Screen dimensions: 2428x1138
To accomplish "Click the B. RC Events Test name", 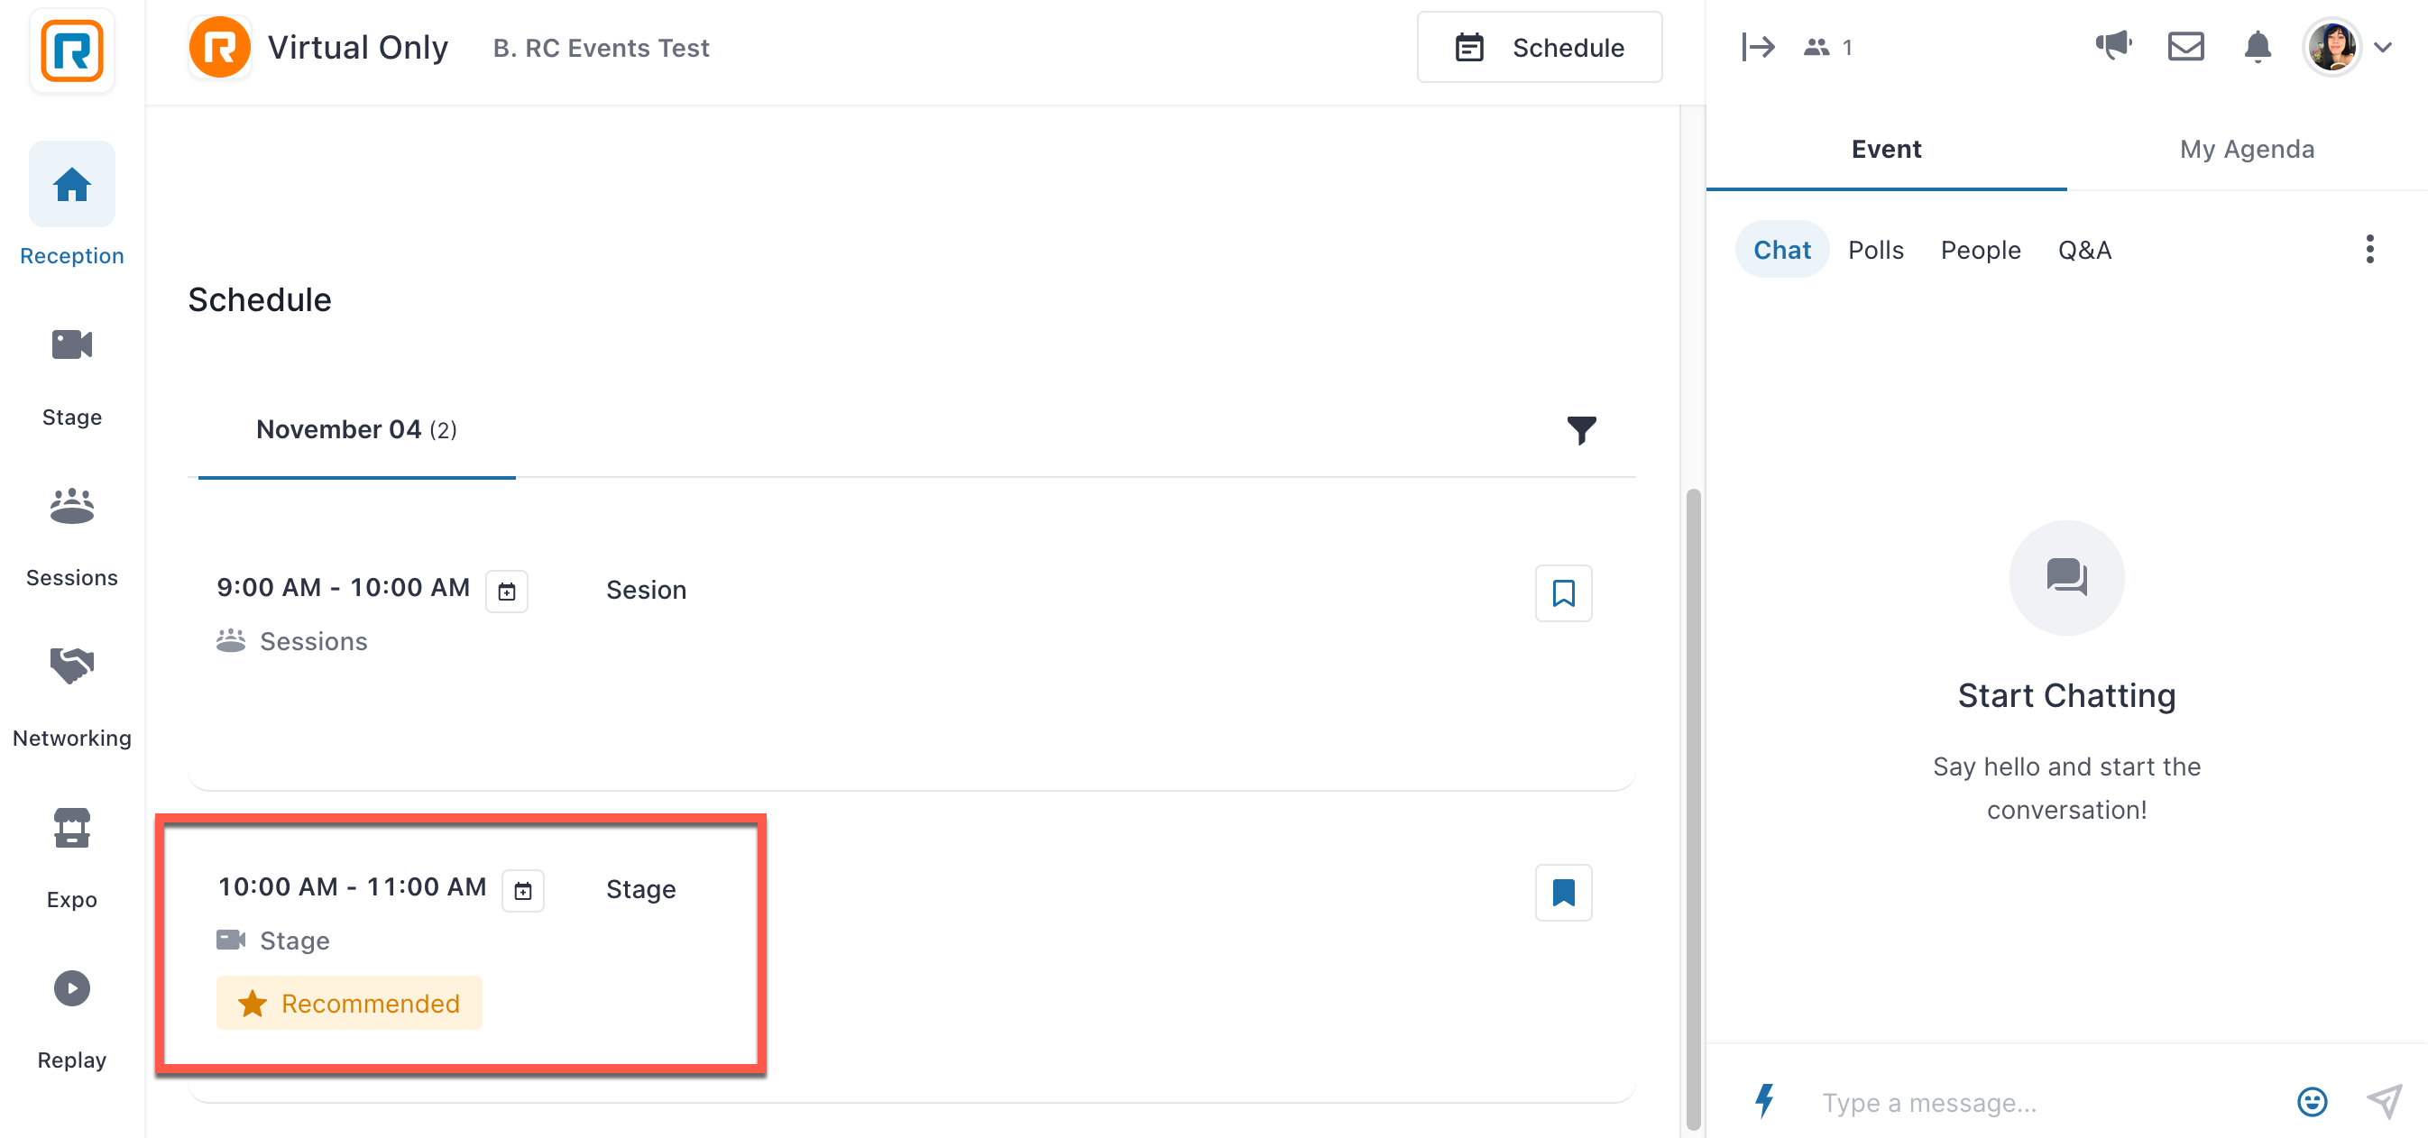I will click(x=602, y=48).
